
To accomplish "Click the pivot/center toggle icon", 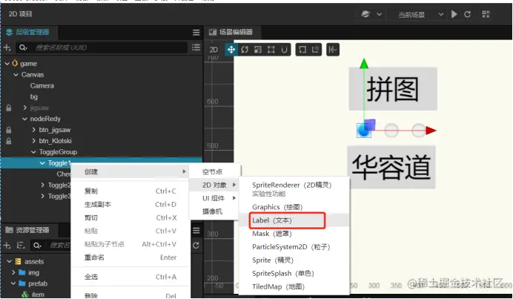I will click(302, 50).
